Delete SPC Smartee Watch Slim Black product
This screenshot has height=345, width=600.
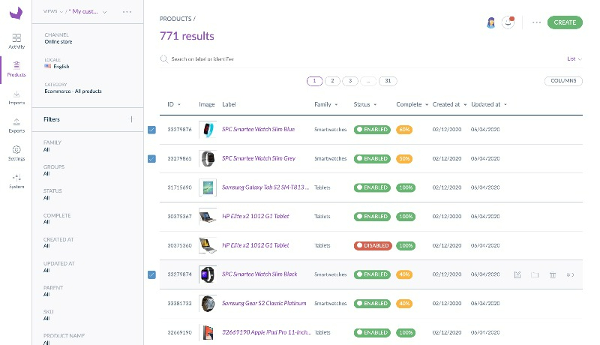pyautogui.click(x=553, y=274)
